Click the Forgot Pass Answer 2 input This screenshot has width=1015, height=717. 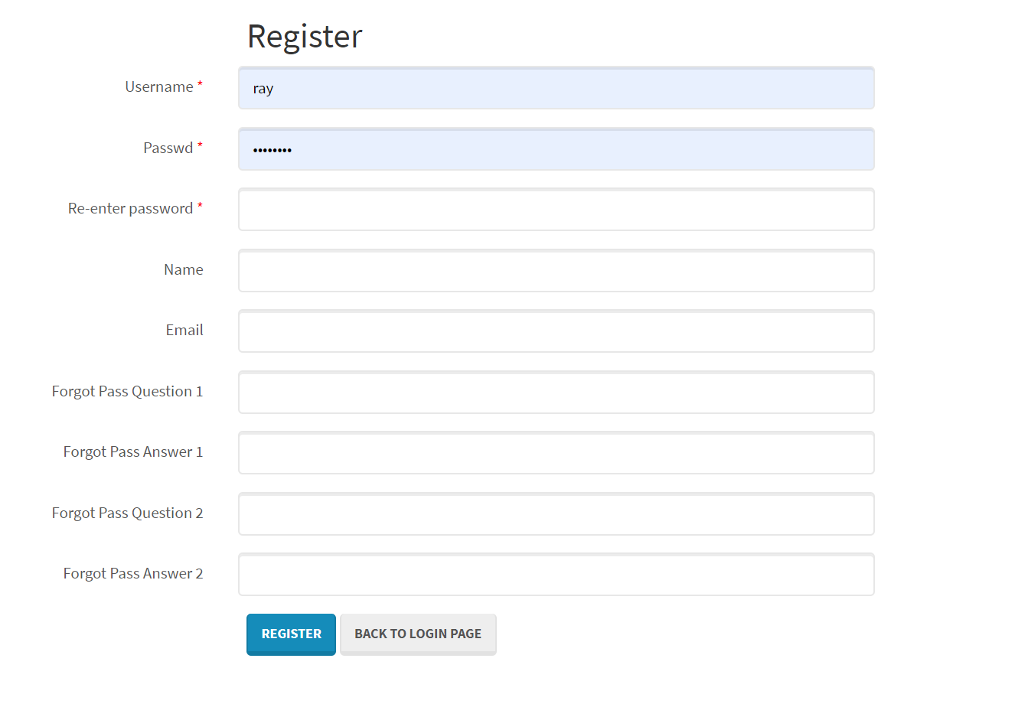click(x=556, y=575)
